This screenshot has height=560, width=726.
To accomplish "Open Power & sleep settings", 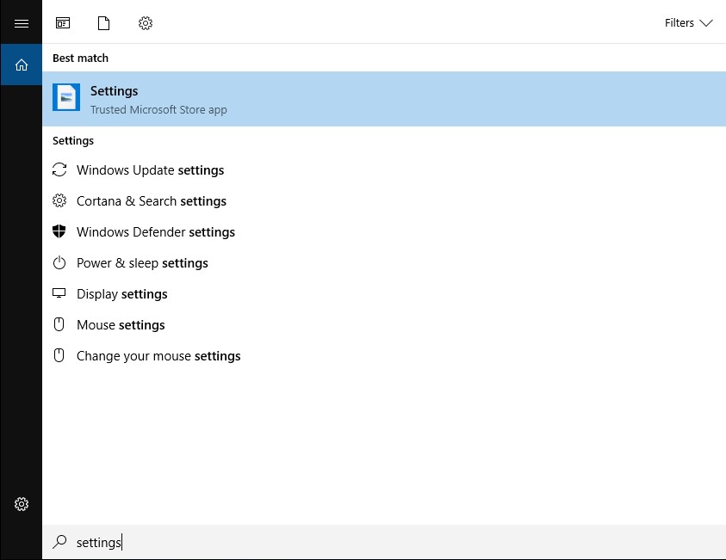I will tap(142, 262).
